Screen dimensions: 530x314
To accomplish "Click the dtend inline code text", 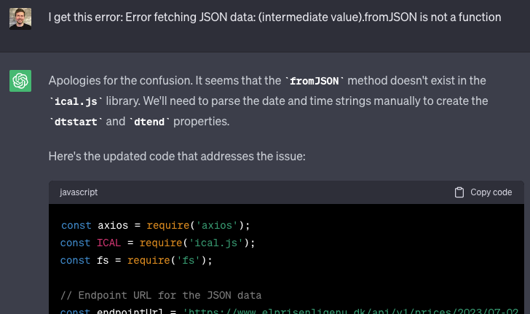I will pyautogui.click(x=149, y=122).
